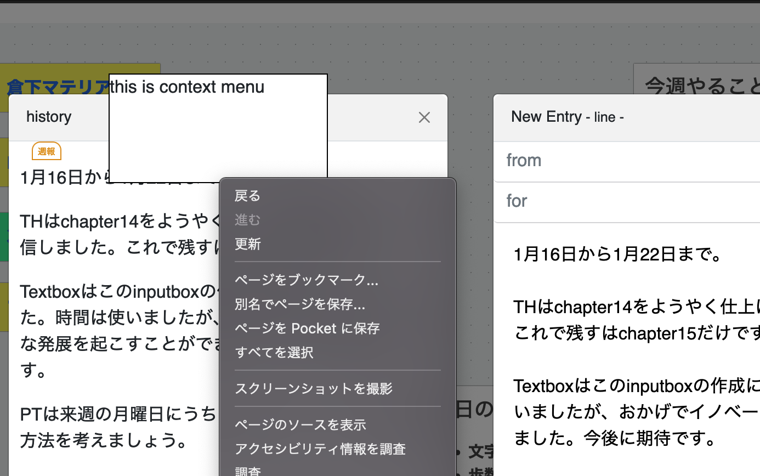Click the "Textboxはこのinputboxの" line in history panel
The image size is (760, 476).
120,291
